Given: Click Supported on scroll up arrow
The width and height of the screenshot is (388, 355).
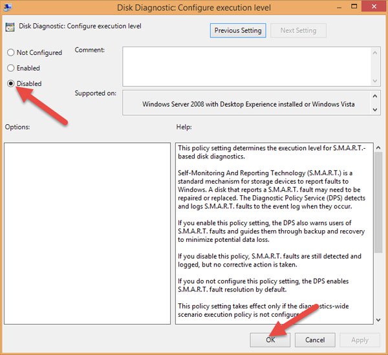Looking at the screenshot, I should tap(375, 96).
